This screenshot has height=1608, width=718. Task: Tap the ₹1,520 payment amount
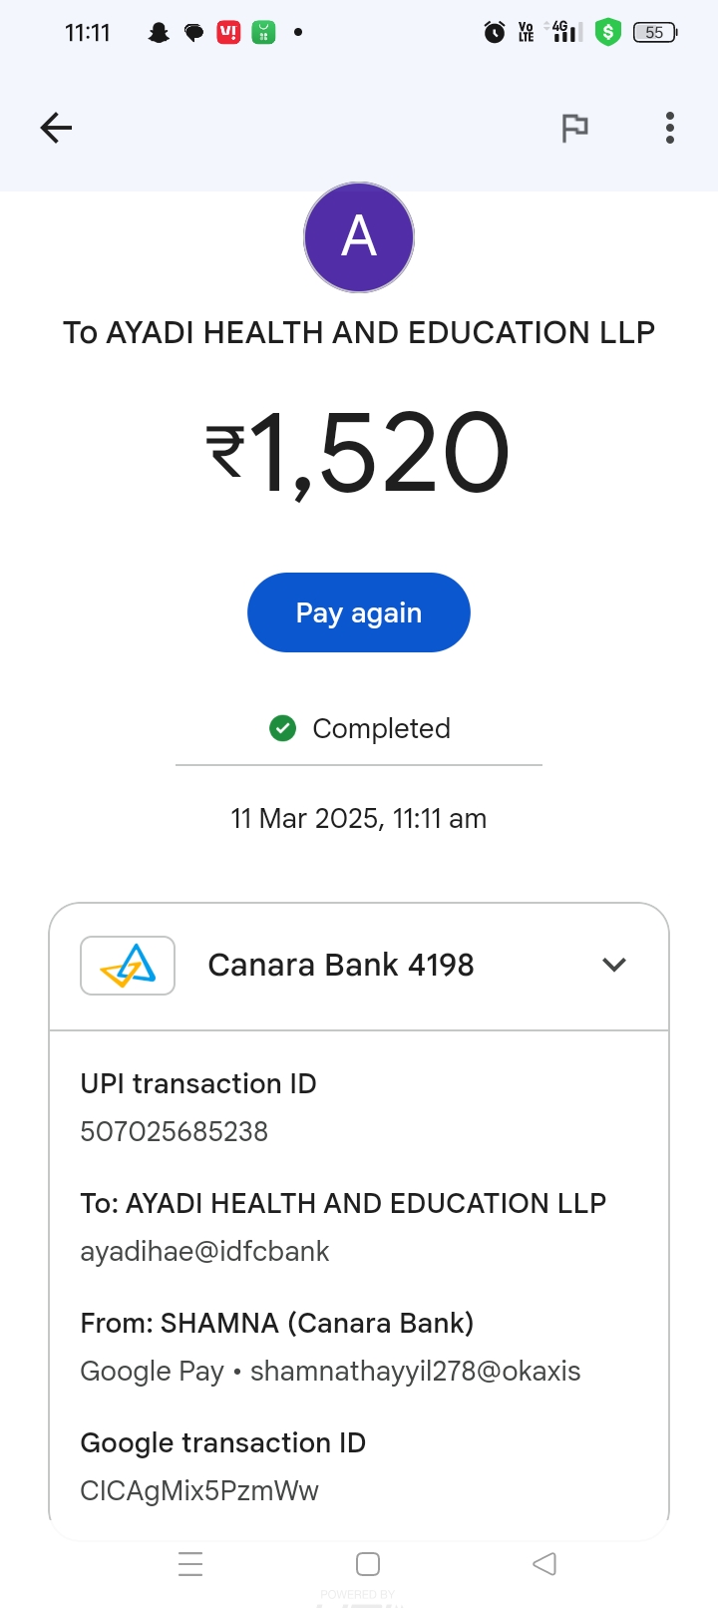pyautogui.click(x=359, y=454)
